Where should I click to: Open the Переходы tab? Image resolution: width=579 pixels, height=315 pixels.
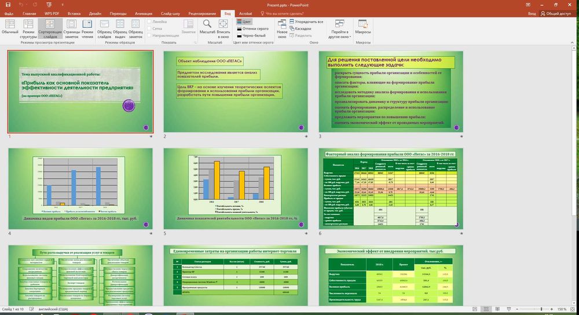coord(118,14)
